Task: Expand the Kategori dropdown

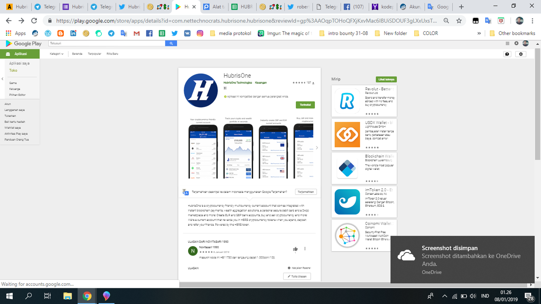Action: click(x=57, y=54)
